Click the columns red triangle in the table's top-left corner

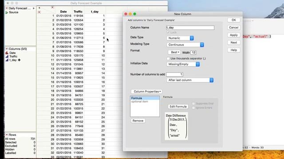point(52,8)
